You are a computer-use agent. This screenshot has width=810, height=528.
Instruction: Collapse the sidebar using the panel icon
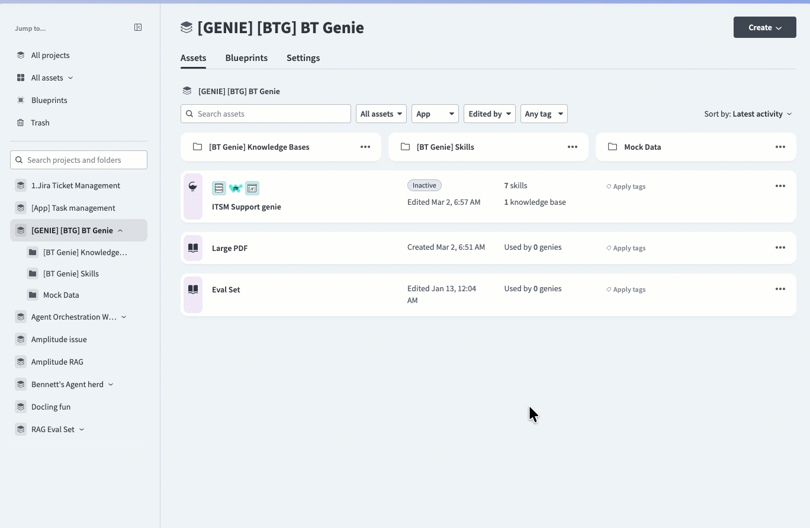coord(138,27)
